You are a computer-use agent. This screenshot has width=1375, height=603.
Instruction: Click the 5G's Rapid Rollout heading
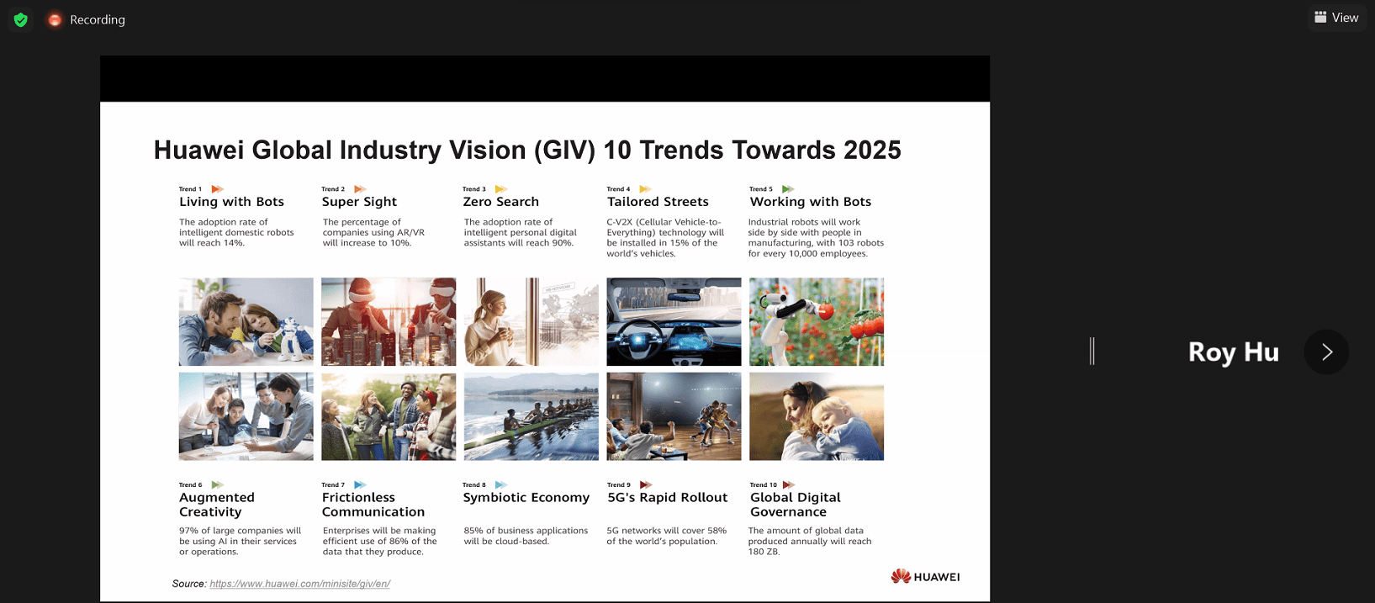click(667, 498)
